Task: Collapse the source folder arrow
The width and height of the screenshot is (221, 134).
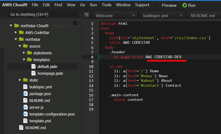Action: 20,46
